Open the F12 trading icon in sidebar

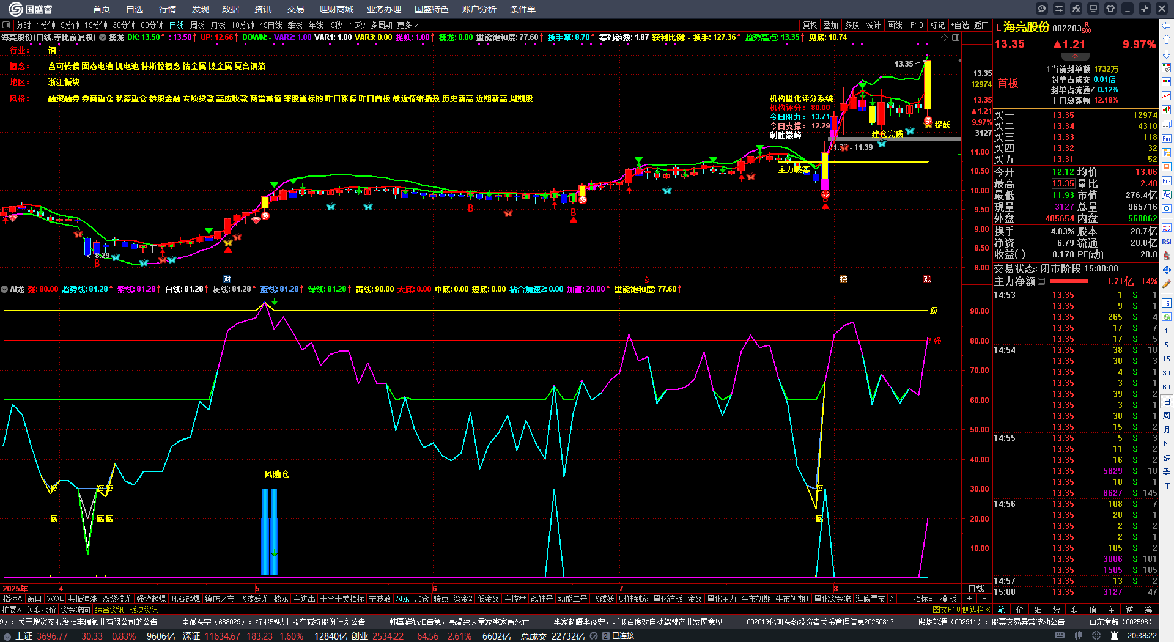click(1167, 180)
